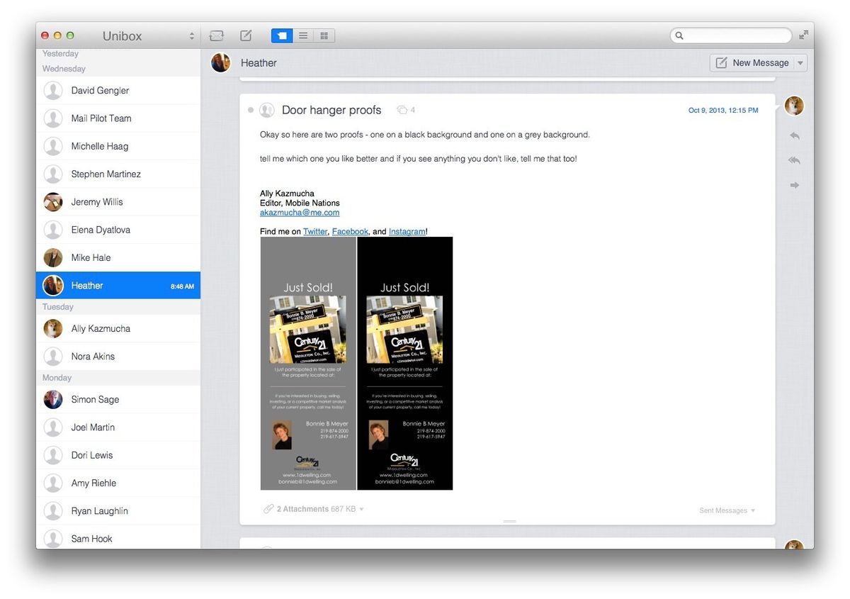Select the compose new message toolbar icon

[x=245, y=35]
